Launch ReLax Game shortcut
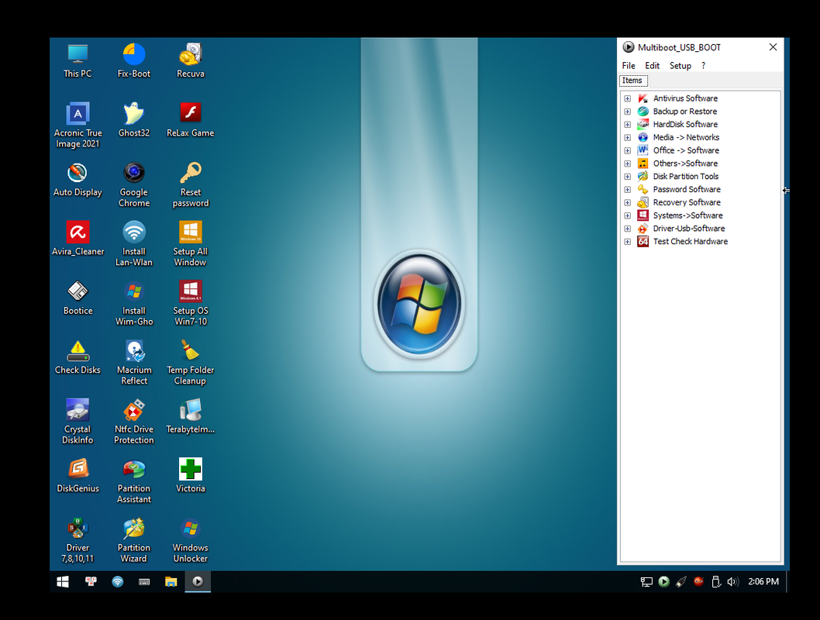The image size is (820, 620). tap(191, 120)
